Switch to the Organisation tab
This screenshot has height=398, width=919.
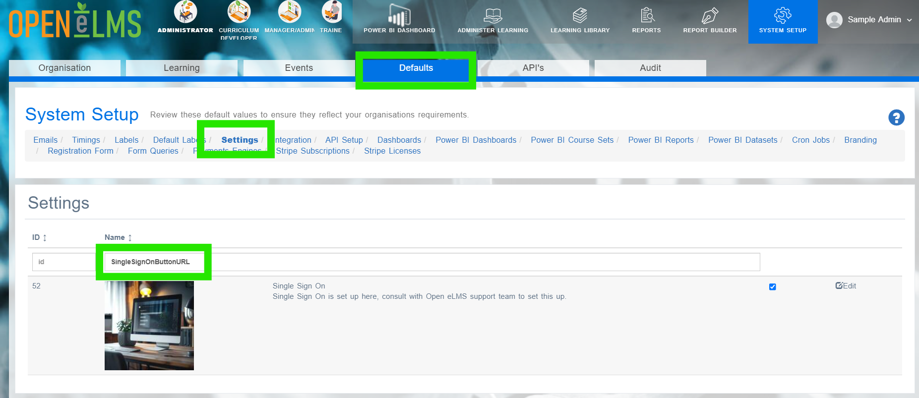pyautogui.click(x=64, y=68)
